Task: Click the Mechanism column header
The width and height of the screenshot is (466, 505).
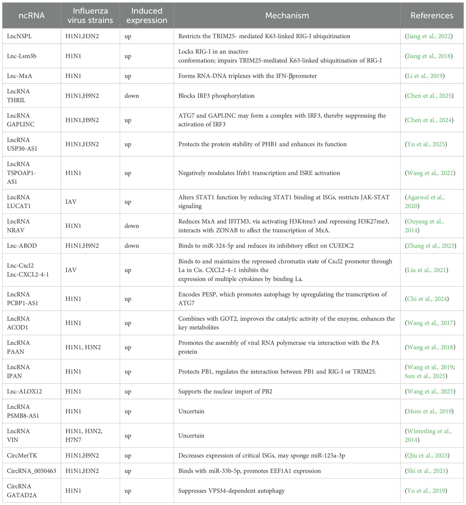Action: click(x=287, y=16)
